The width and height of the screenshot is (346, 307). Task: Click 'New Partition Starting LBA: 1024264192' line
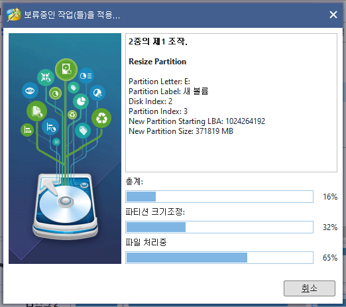tap(197, 121)
